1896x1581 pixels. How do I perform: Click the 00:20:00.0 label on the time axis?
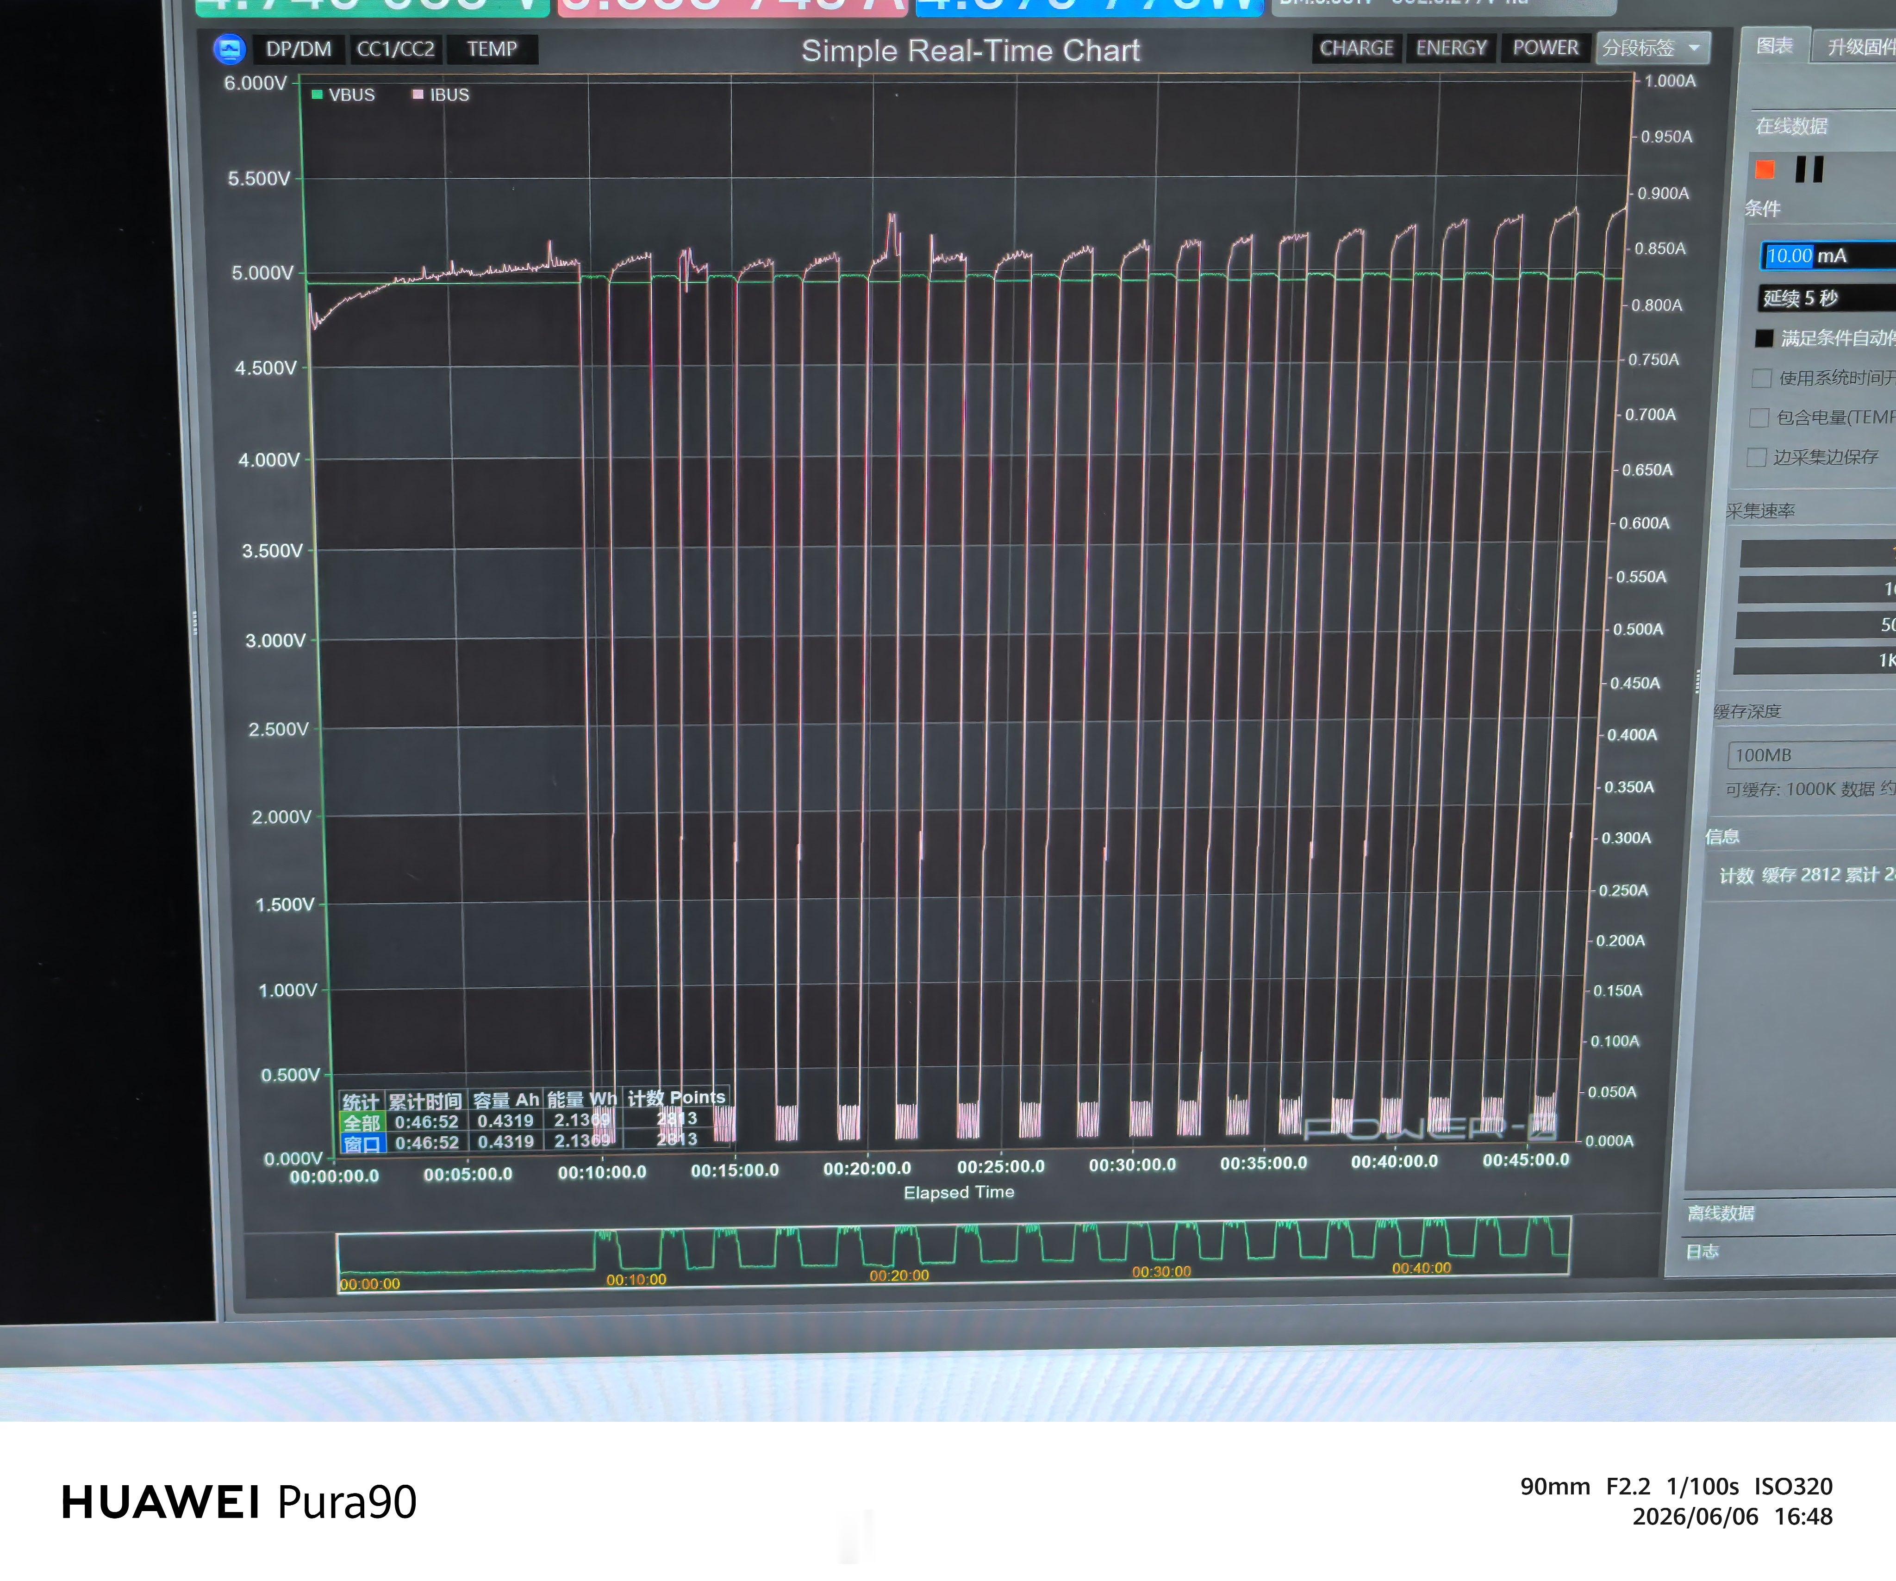[x=867, y=1168]
